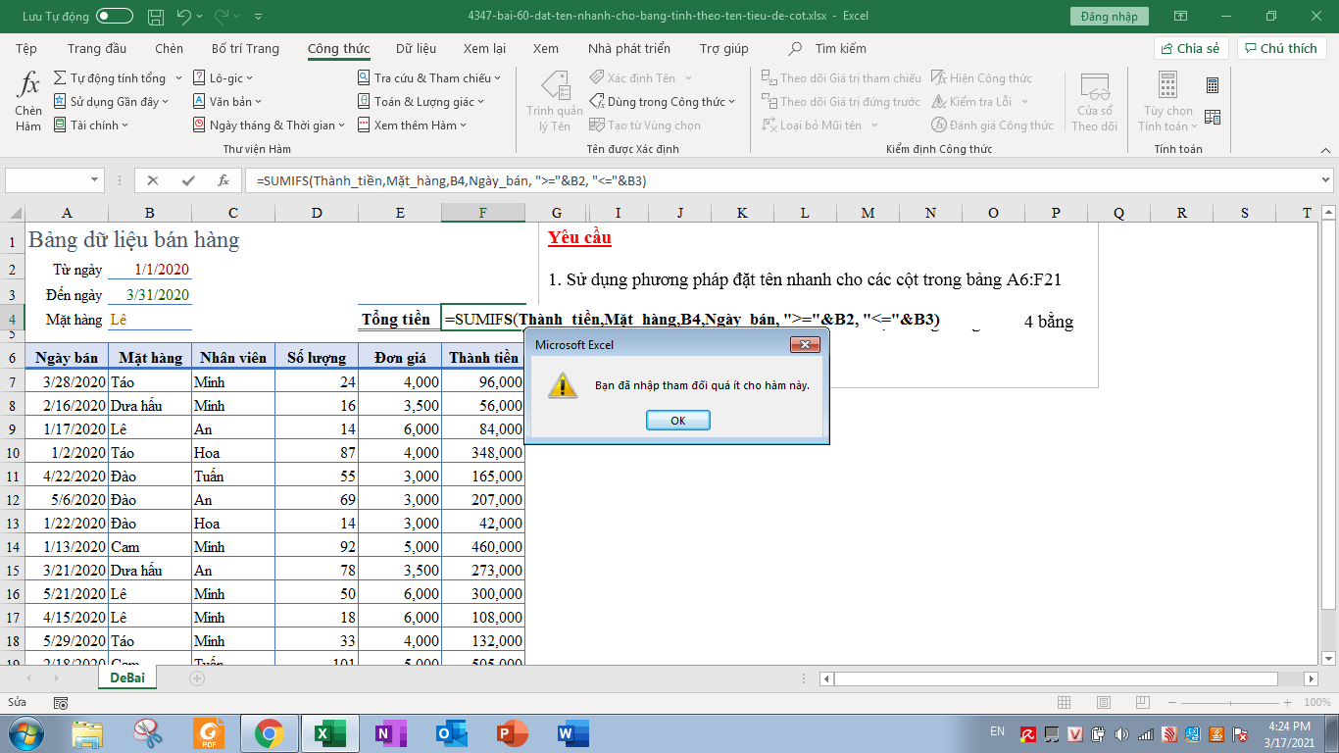Toggle the Lưu Tự động autosave switch

(115, 17)
